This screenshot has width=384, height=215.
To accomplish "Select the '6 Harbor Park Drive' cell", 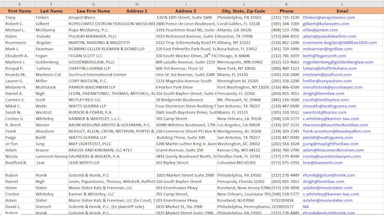I will coord(186,87).
